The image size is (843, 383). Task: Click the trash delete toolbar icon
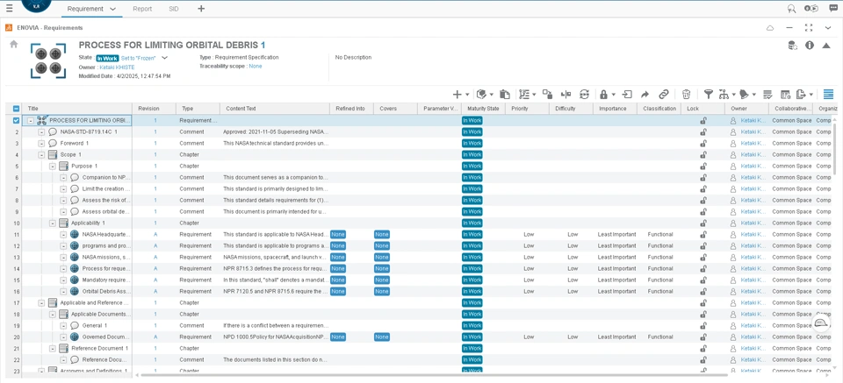click(686, 95)
